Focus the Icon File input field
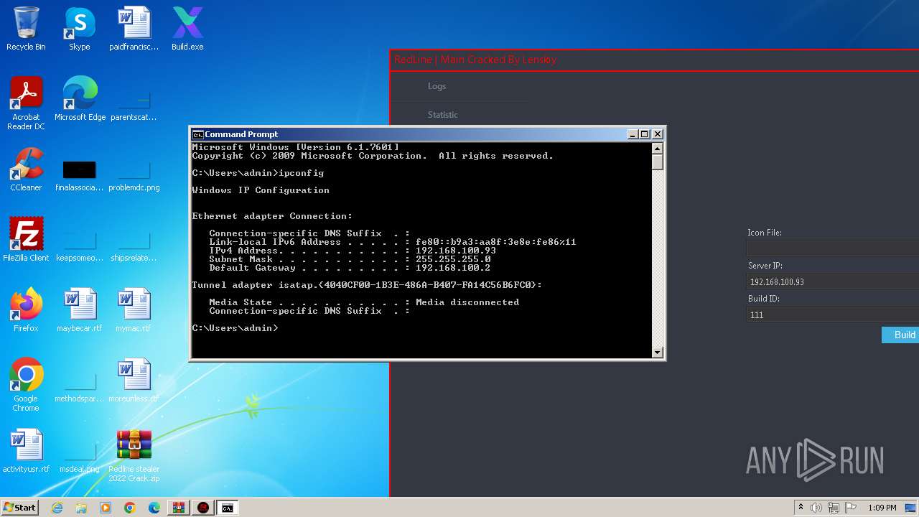Screen dimensions: 919x517 (833, 248)
